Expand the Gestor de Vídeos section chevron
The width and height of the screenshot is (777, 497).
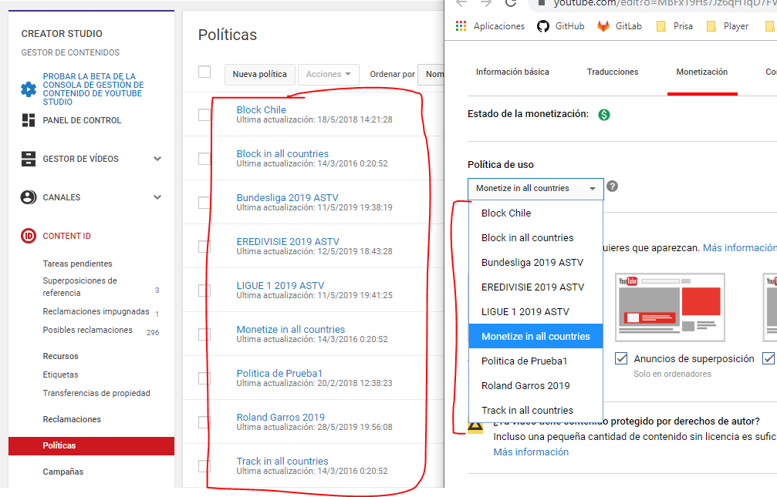click(157, 159)
